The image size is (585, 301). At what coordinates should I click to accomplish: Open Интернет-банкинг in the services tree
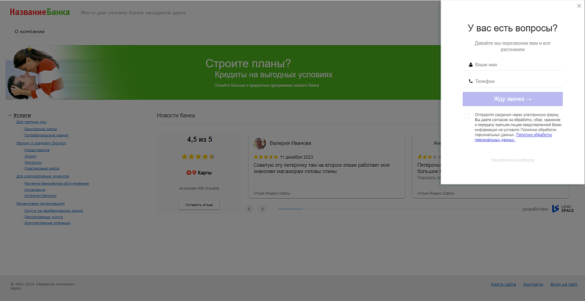click(x=40, y=196)
